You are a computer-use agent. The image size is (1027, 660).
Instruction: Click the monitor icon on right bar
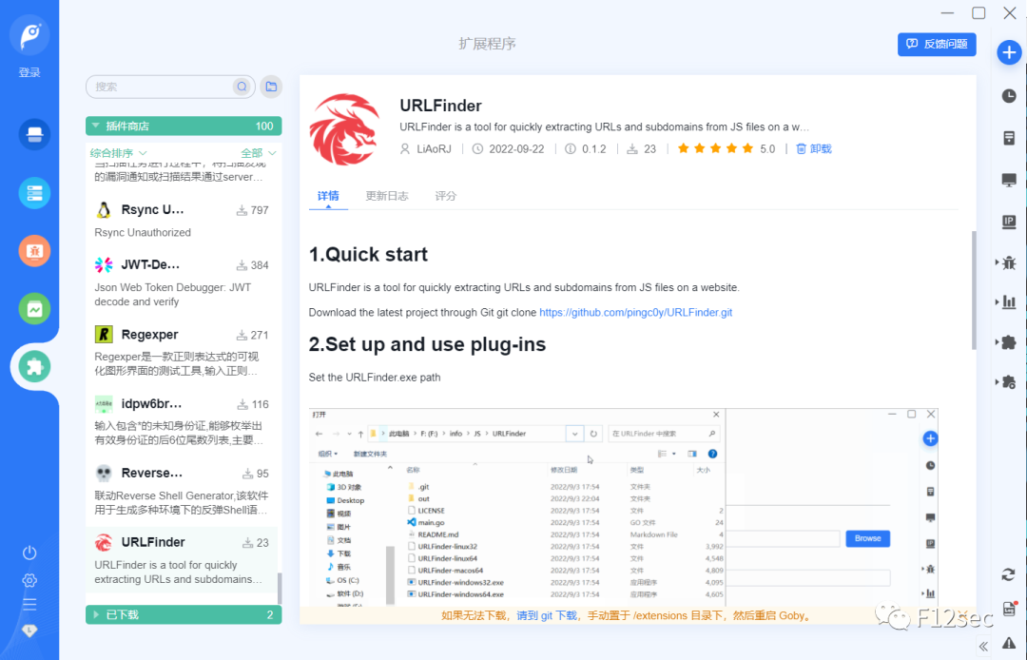(x=1009, y=180)
